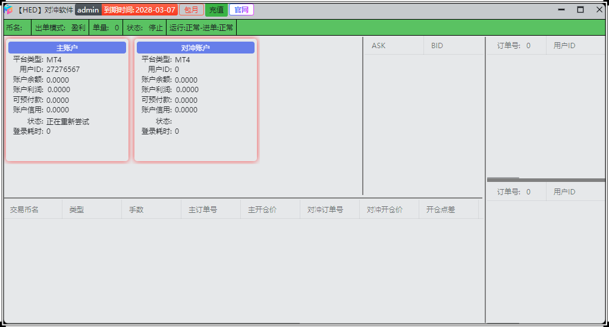
Task: Click 出单模式 status bar item
Action: click(60, 27)
